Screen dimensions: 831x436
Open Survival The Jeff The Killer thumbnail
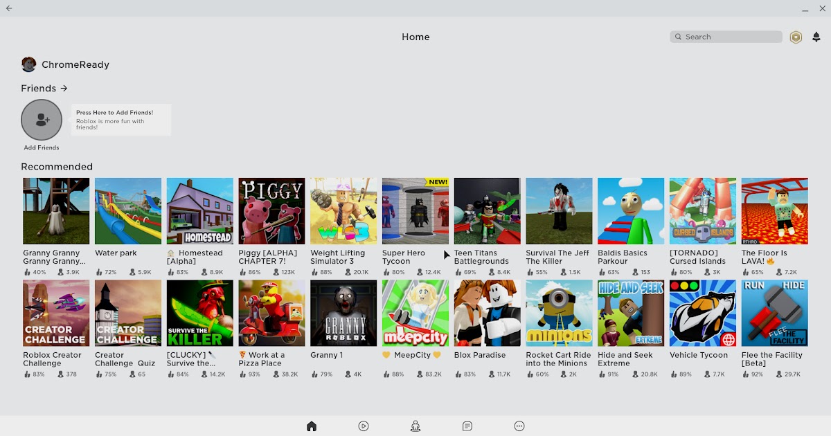(x=559, y=211)
